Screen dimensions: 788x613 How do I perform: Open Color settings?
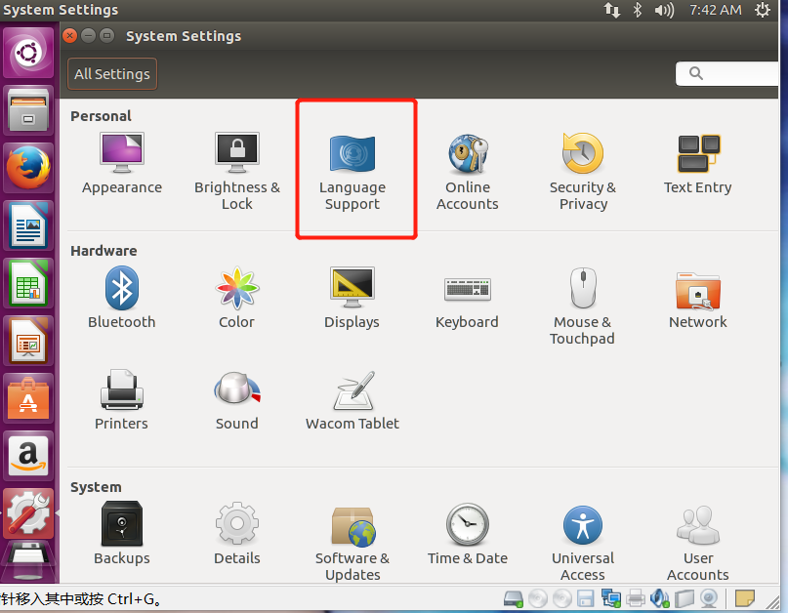pyautogui.click(x=236, y=298)
